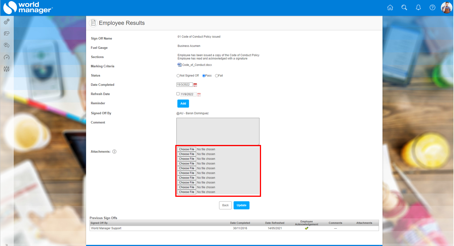Click the help question mark icon
Viewport: 454px width, 246px height.
point(432,8)
